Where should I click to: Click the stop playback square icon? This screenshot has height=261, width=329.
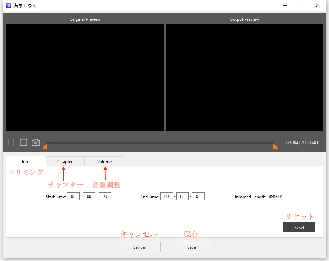[x=23, y=142]
